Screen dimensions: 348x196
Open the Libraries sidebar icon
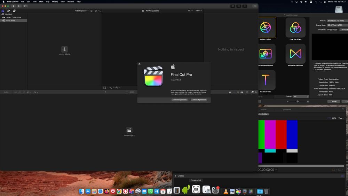3,11
